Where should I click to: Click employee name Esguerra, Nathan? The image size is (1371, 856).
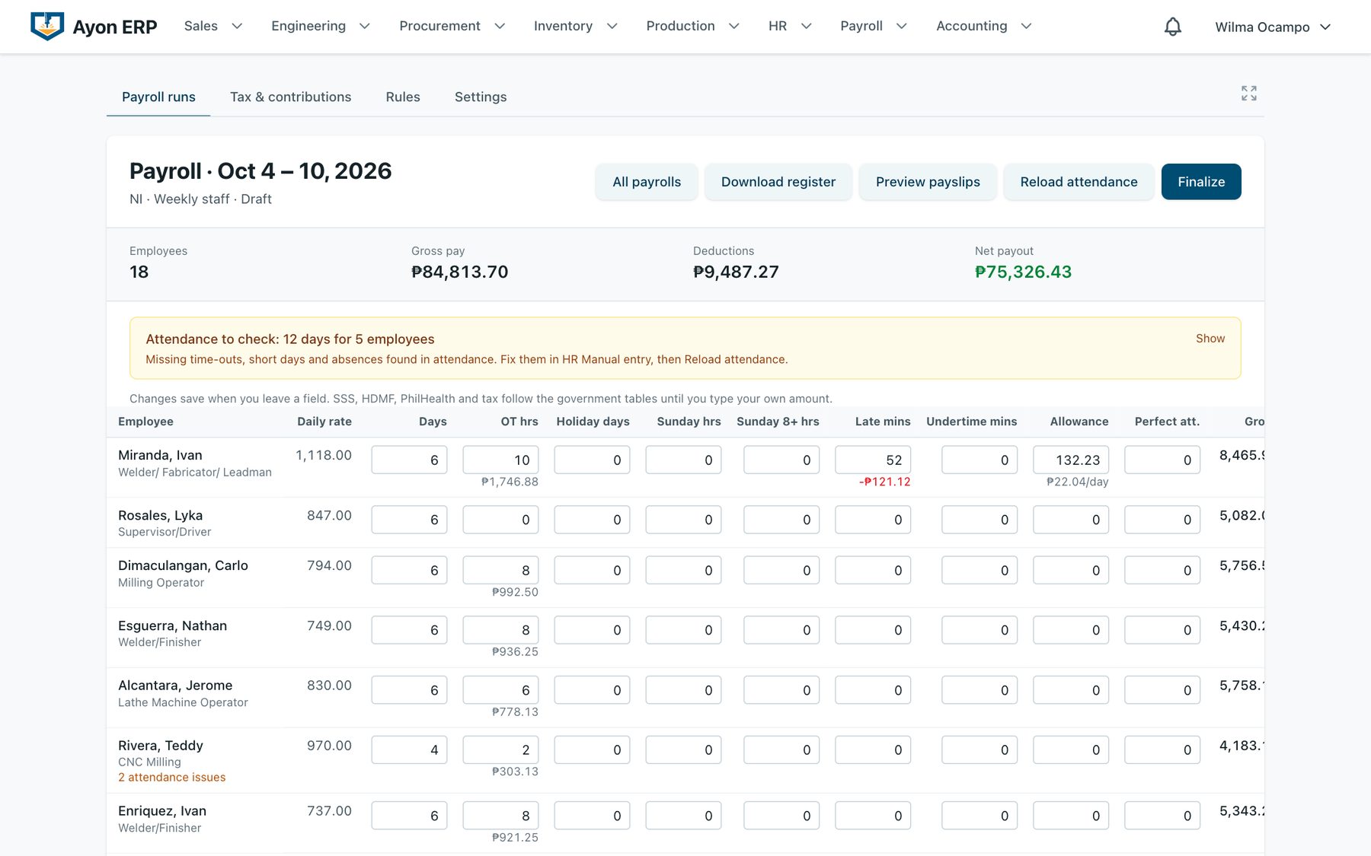coord(172,625)
